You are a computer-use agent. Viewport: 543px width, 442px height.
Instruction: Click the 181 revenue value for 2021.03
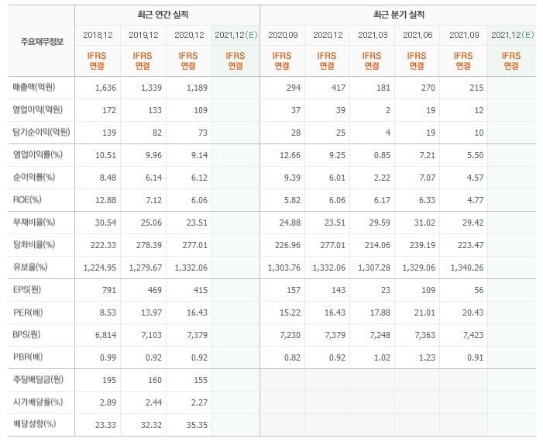[383, 88]
